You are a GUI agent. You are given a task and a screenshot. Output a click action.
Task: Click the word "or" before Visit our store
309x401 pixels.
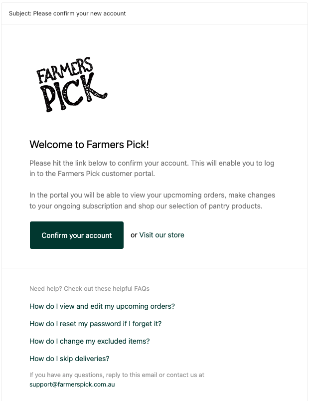[x=134, y=235]
